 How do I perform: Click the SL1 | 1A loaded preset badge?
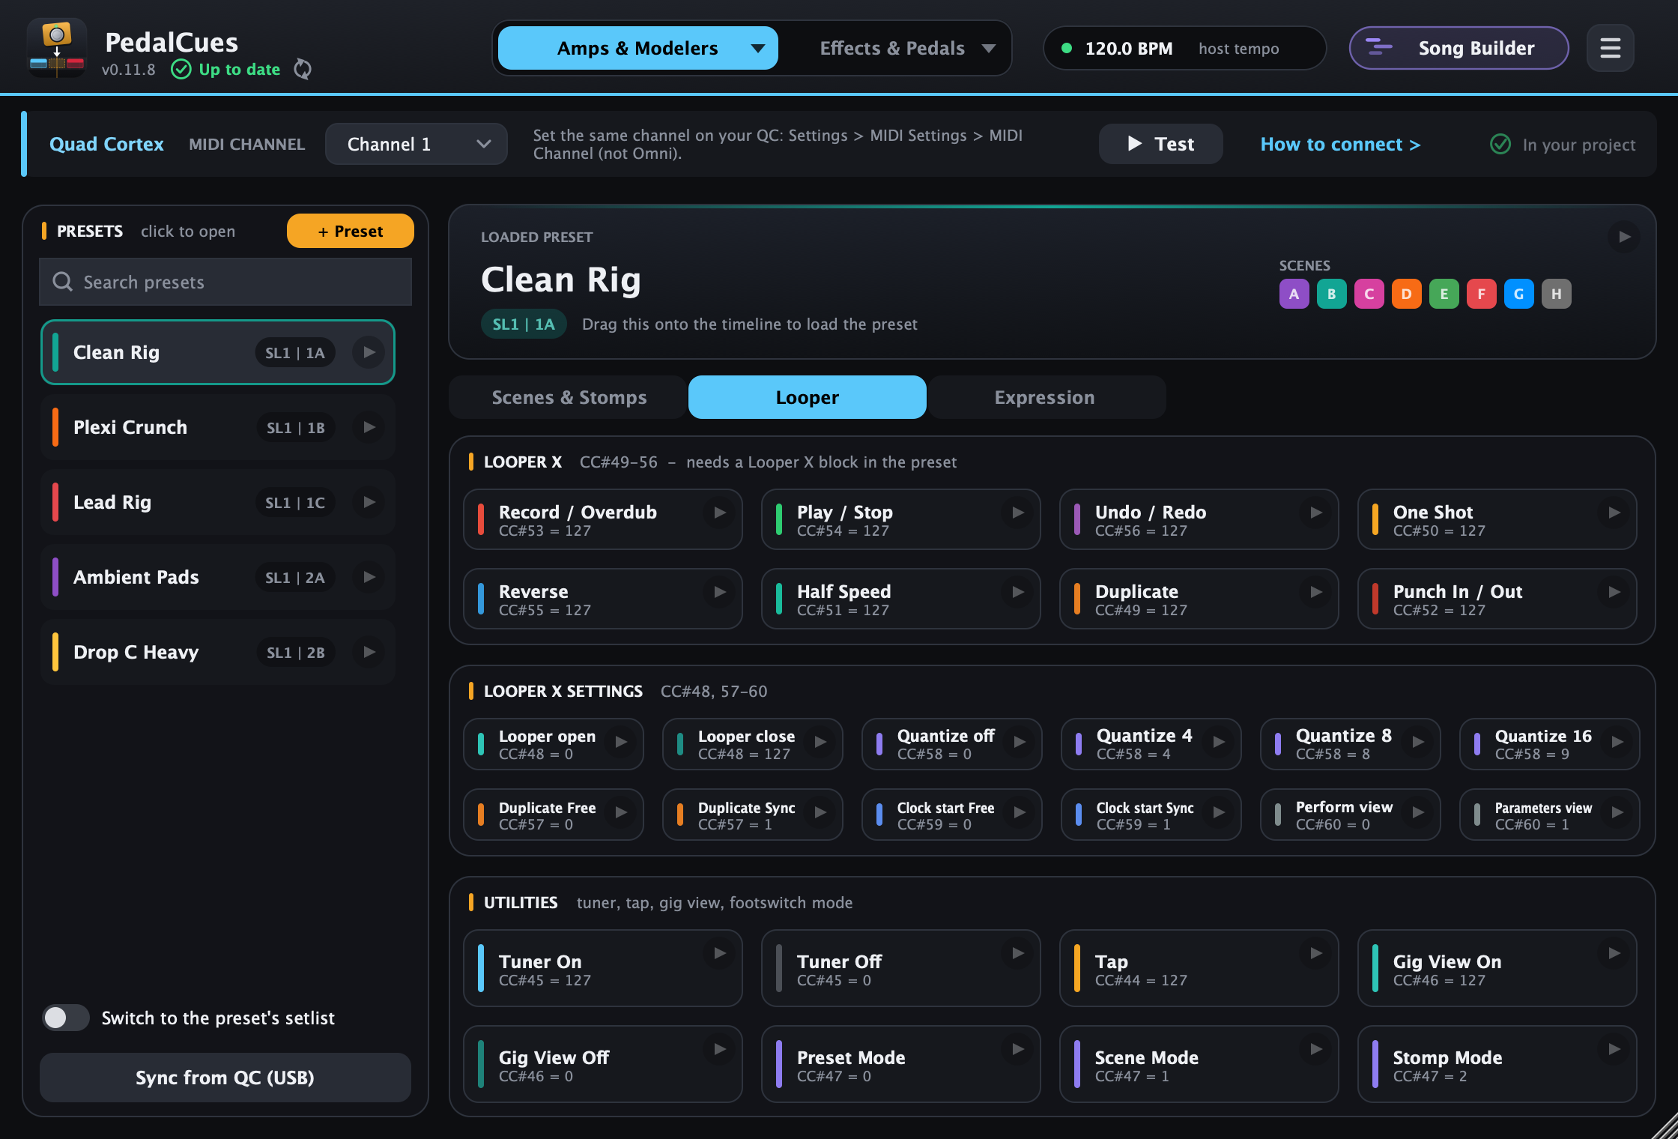coord(524,324)
